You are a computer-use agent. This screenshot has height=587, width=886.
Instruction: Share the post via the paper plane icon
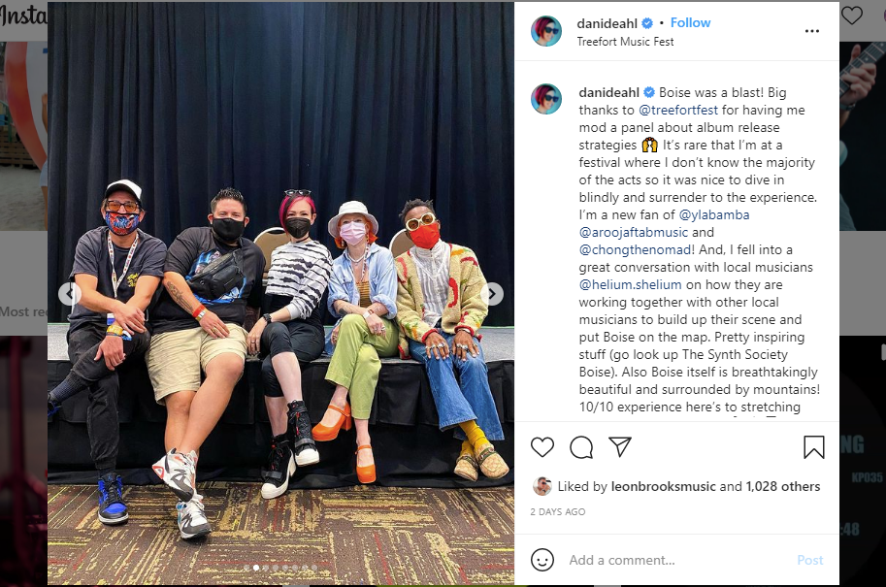pos(620,447)
